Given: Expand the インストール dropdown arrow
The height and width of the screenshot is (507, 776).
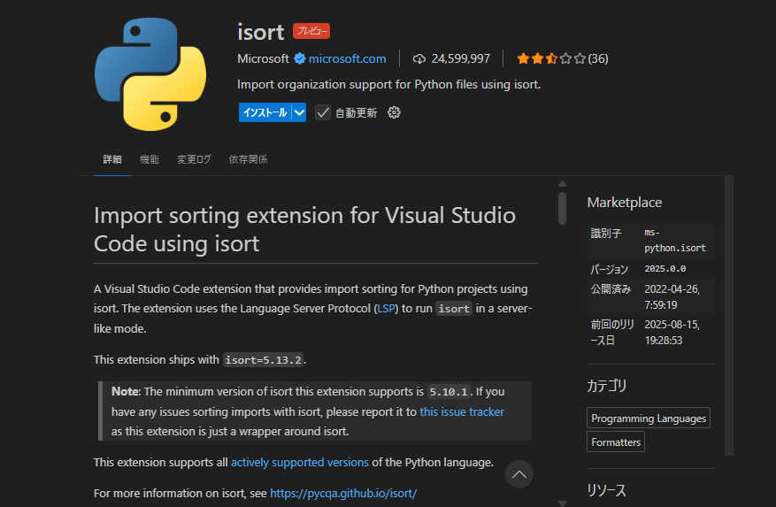Looking at the screenshot, I should tap(299, 112).
